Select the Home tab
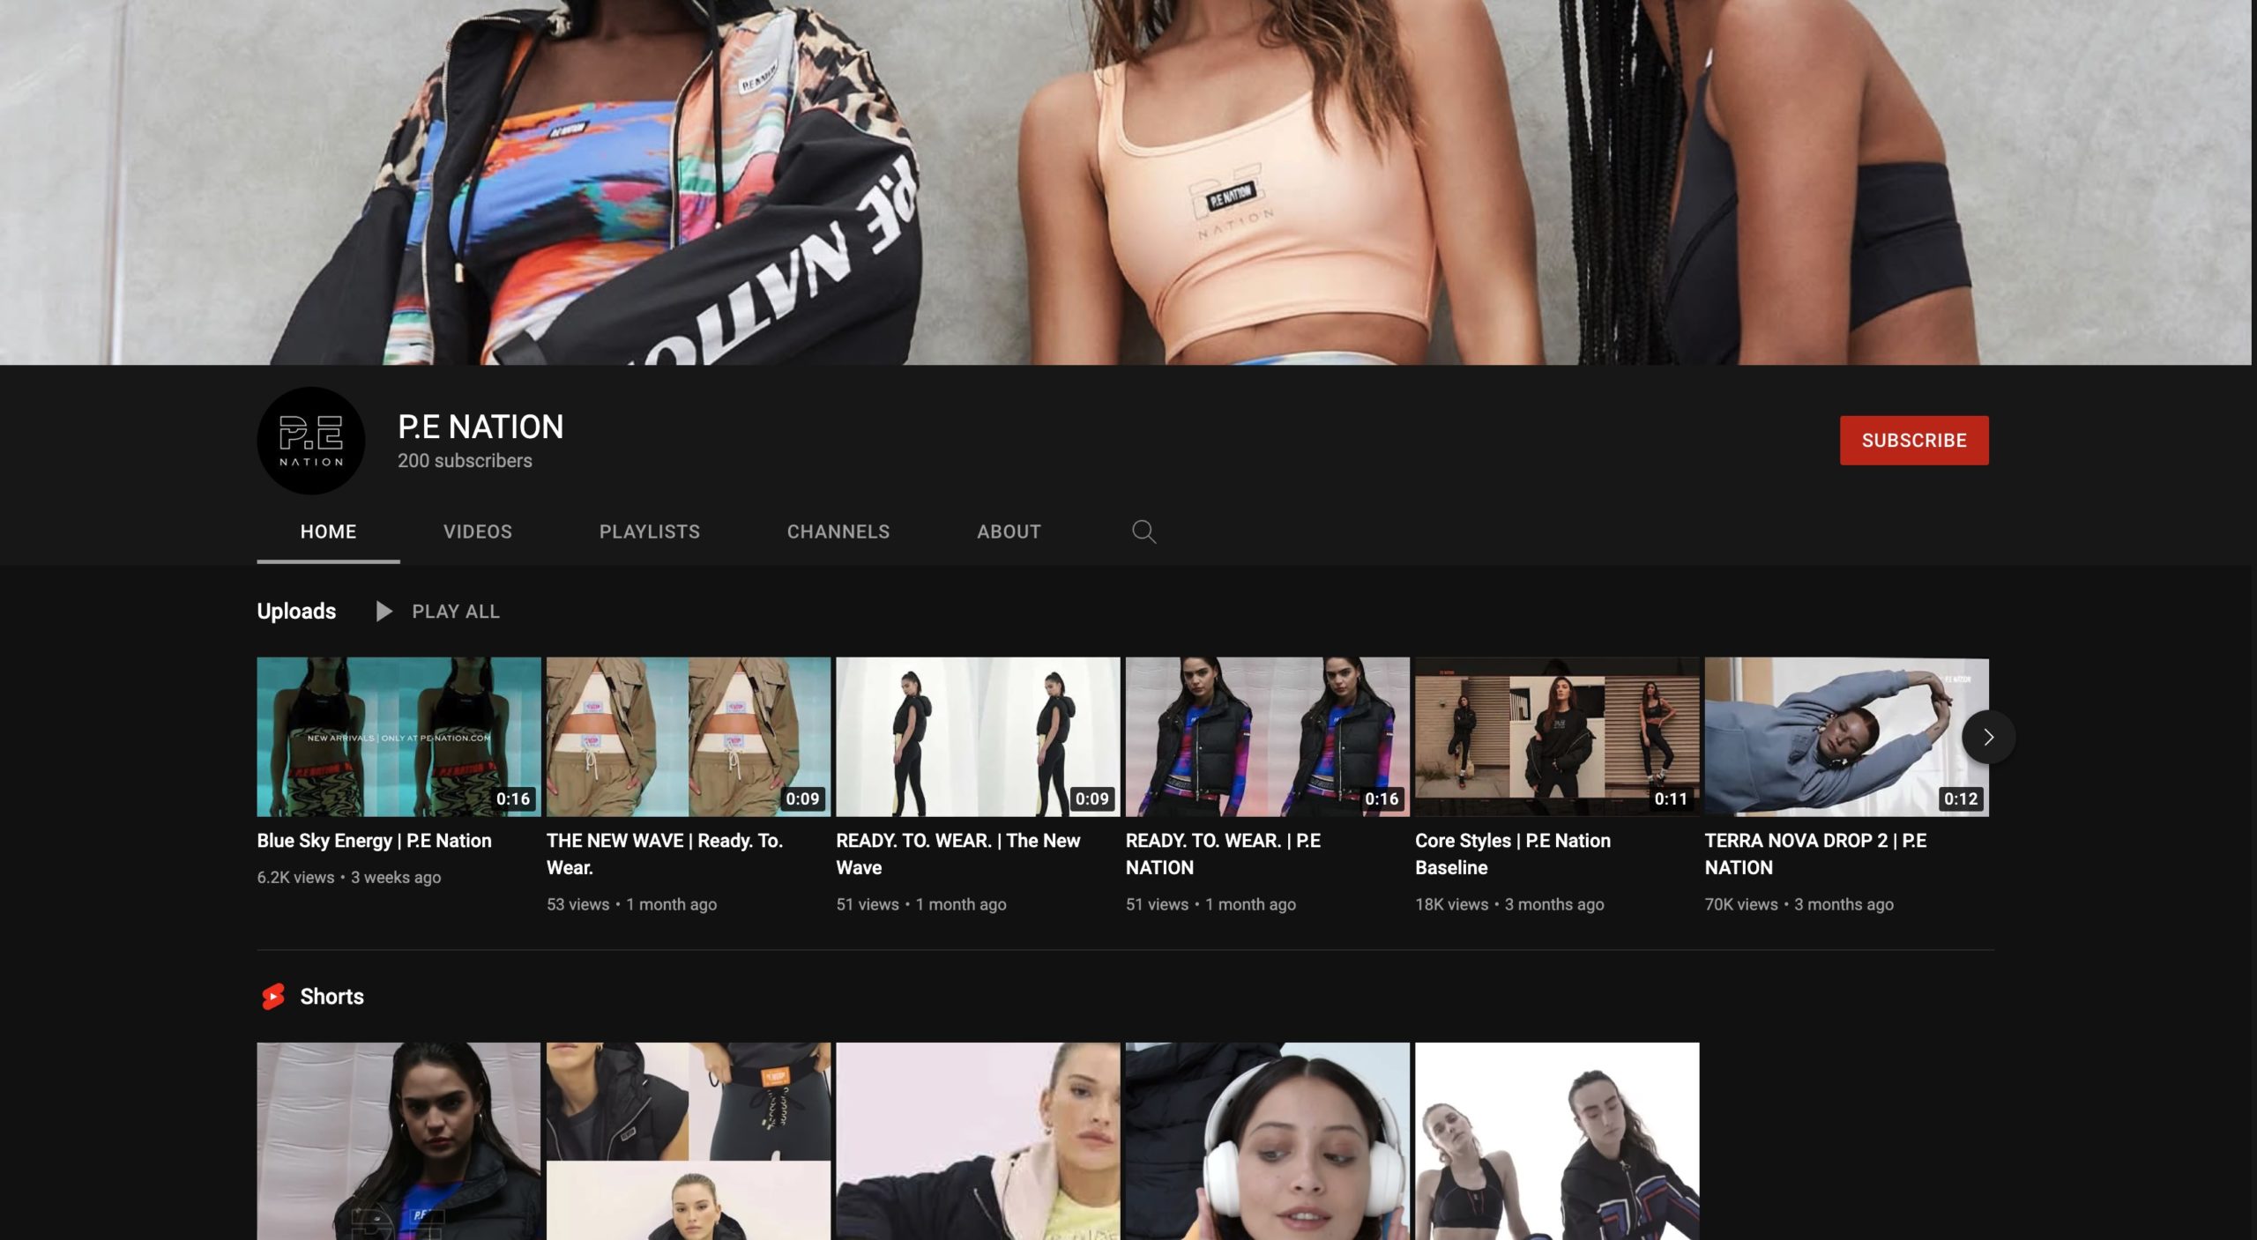This screenshot has width=2257, height=1240. pyautogui.click(x=328, y=531)
